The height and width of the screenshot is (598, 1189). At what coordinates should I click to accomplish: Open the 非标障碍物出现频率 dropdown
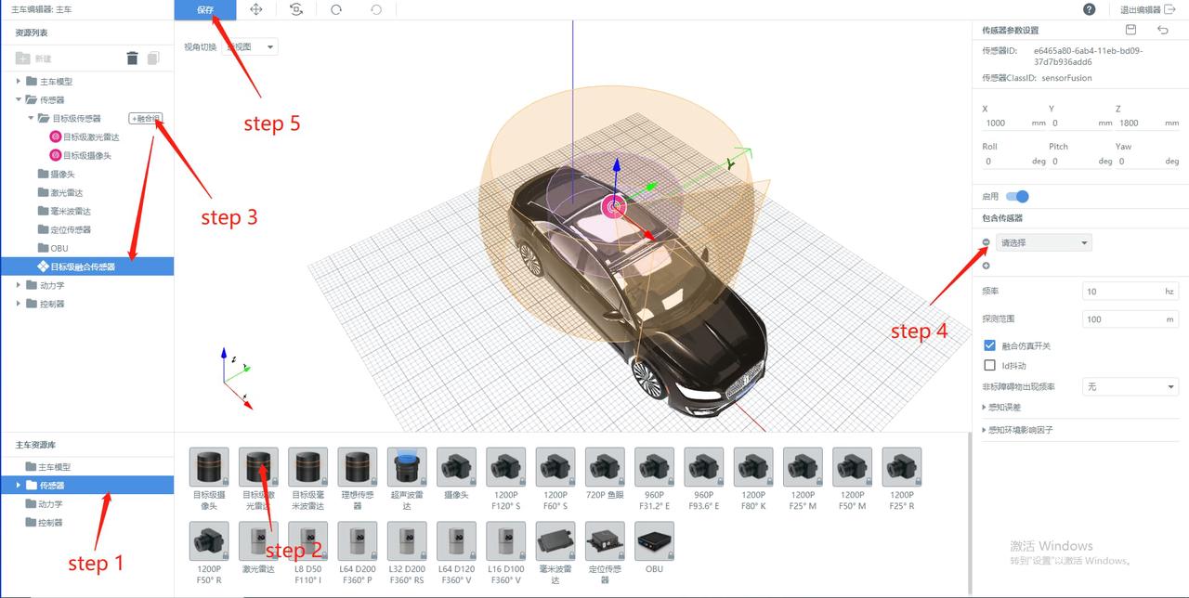tap(1130, 386)
